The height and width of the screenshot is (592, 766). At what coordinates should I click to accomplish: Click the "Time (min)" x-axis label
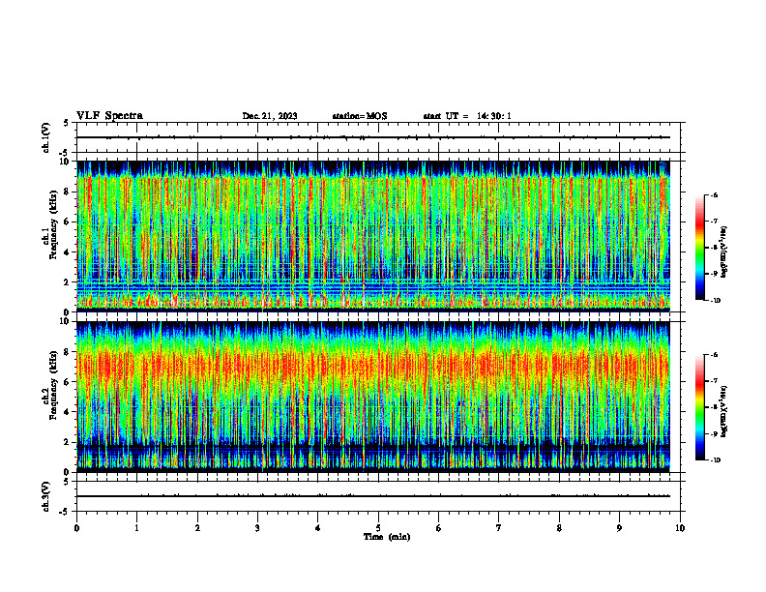[x=387, y=537]
